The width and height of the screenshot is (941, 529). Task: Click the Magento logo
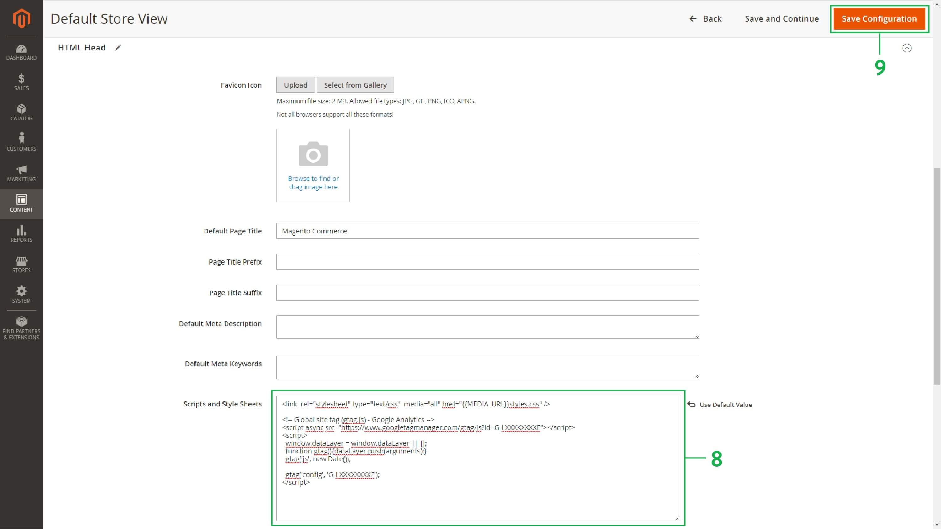pyautogui.click(x=21, y=18)
